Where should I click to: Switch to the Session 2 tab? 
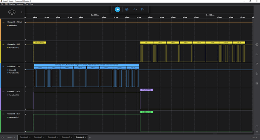[x=52, y=137]
